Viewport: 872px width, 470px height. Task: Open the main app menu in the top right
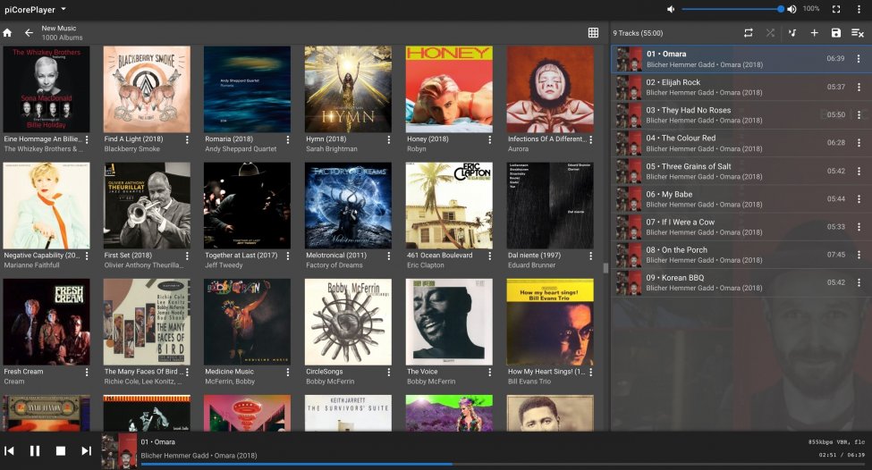pos(859,9)
